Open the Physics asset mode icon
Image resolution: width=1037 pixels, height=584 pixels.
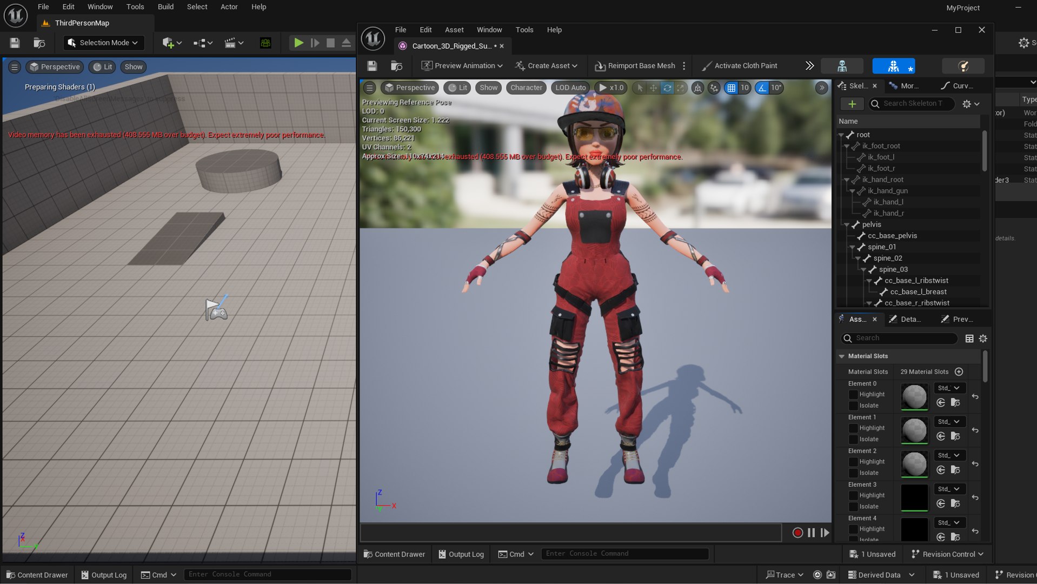coord(963,66)
